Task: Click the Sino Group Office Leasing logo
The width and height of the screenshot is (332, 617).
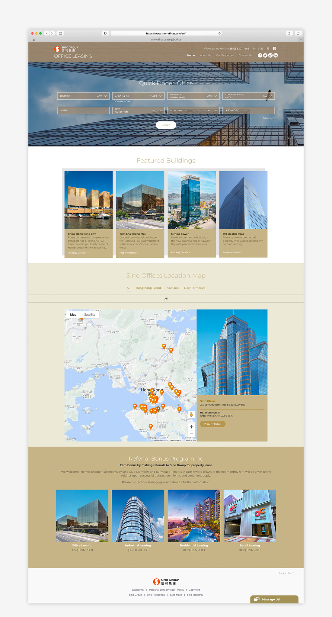Action: pyautogui.click(x=73, y=52)
